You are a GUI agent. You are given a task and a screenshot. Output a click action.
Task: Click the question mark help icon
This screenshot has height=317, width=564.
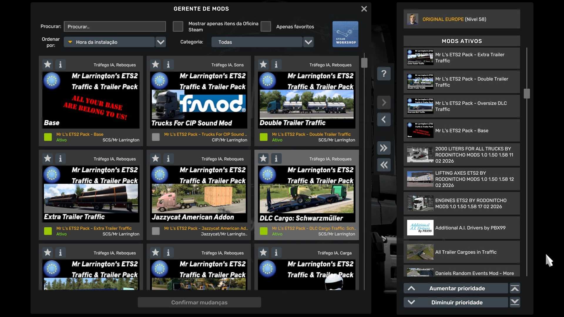(384, 74)
